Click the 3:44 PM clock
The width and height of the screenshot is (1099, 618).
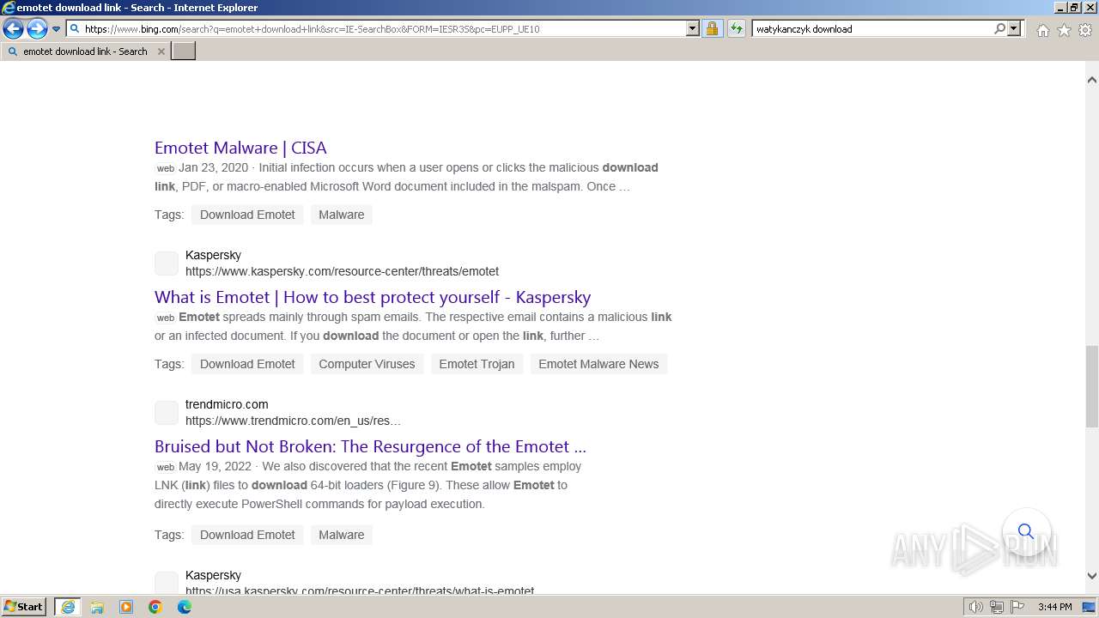point(1055,607)
